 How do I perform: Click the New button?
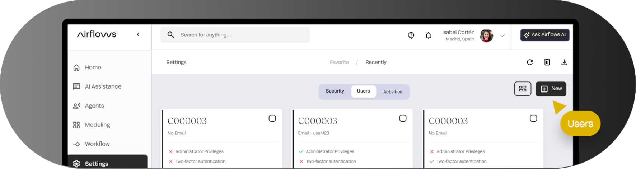[x=551, y=89]
